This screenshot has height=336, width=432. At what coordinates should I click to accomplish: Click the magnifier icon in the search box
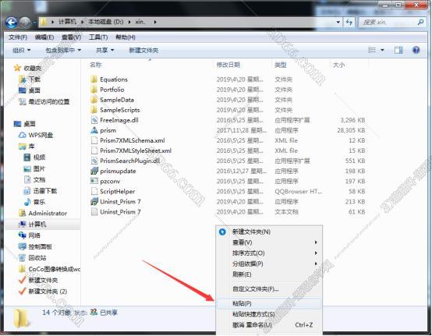(420, 22)
